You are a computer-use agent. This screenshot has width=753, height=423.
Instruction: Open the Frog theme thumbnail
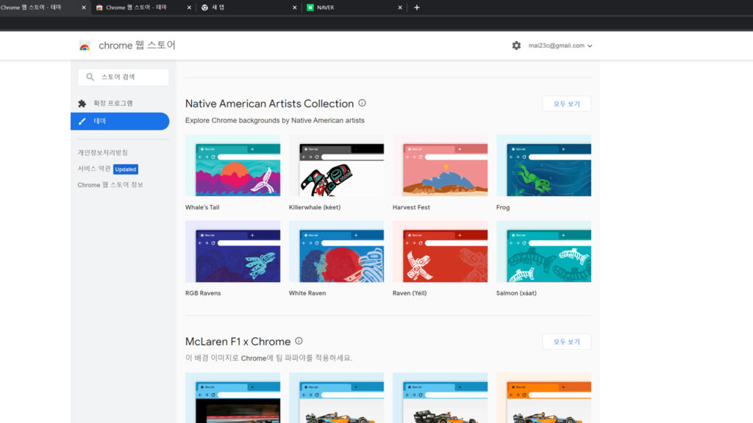543,165
